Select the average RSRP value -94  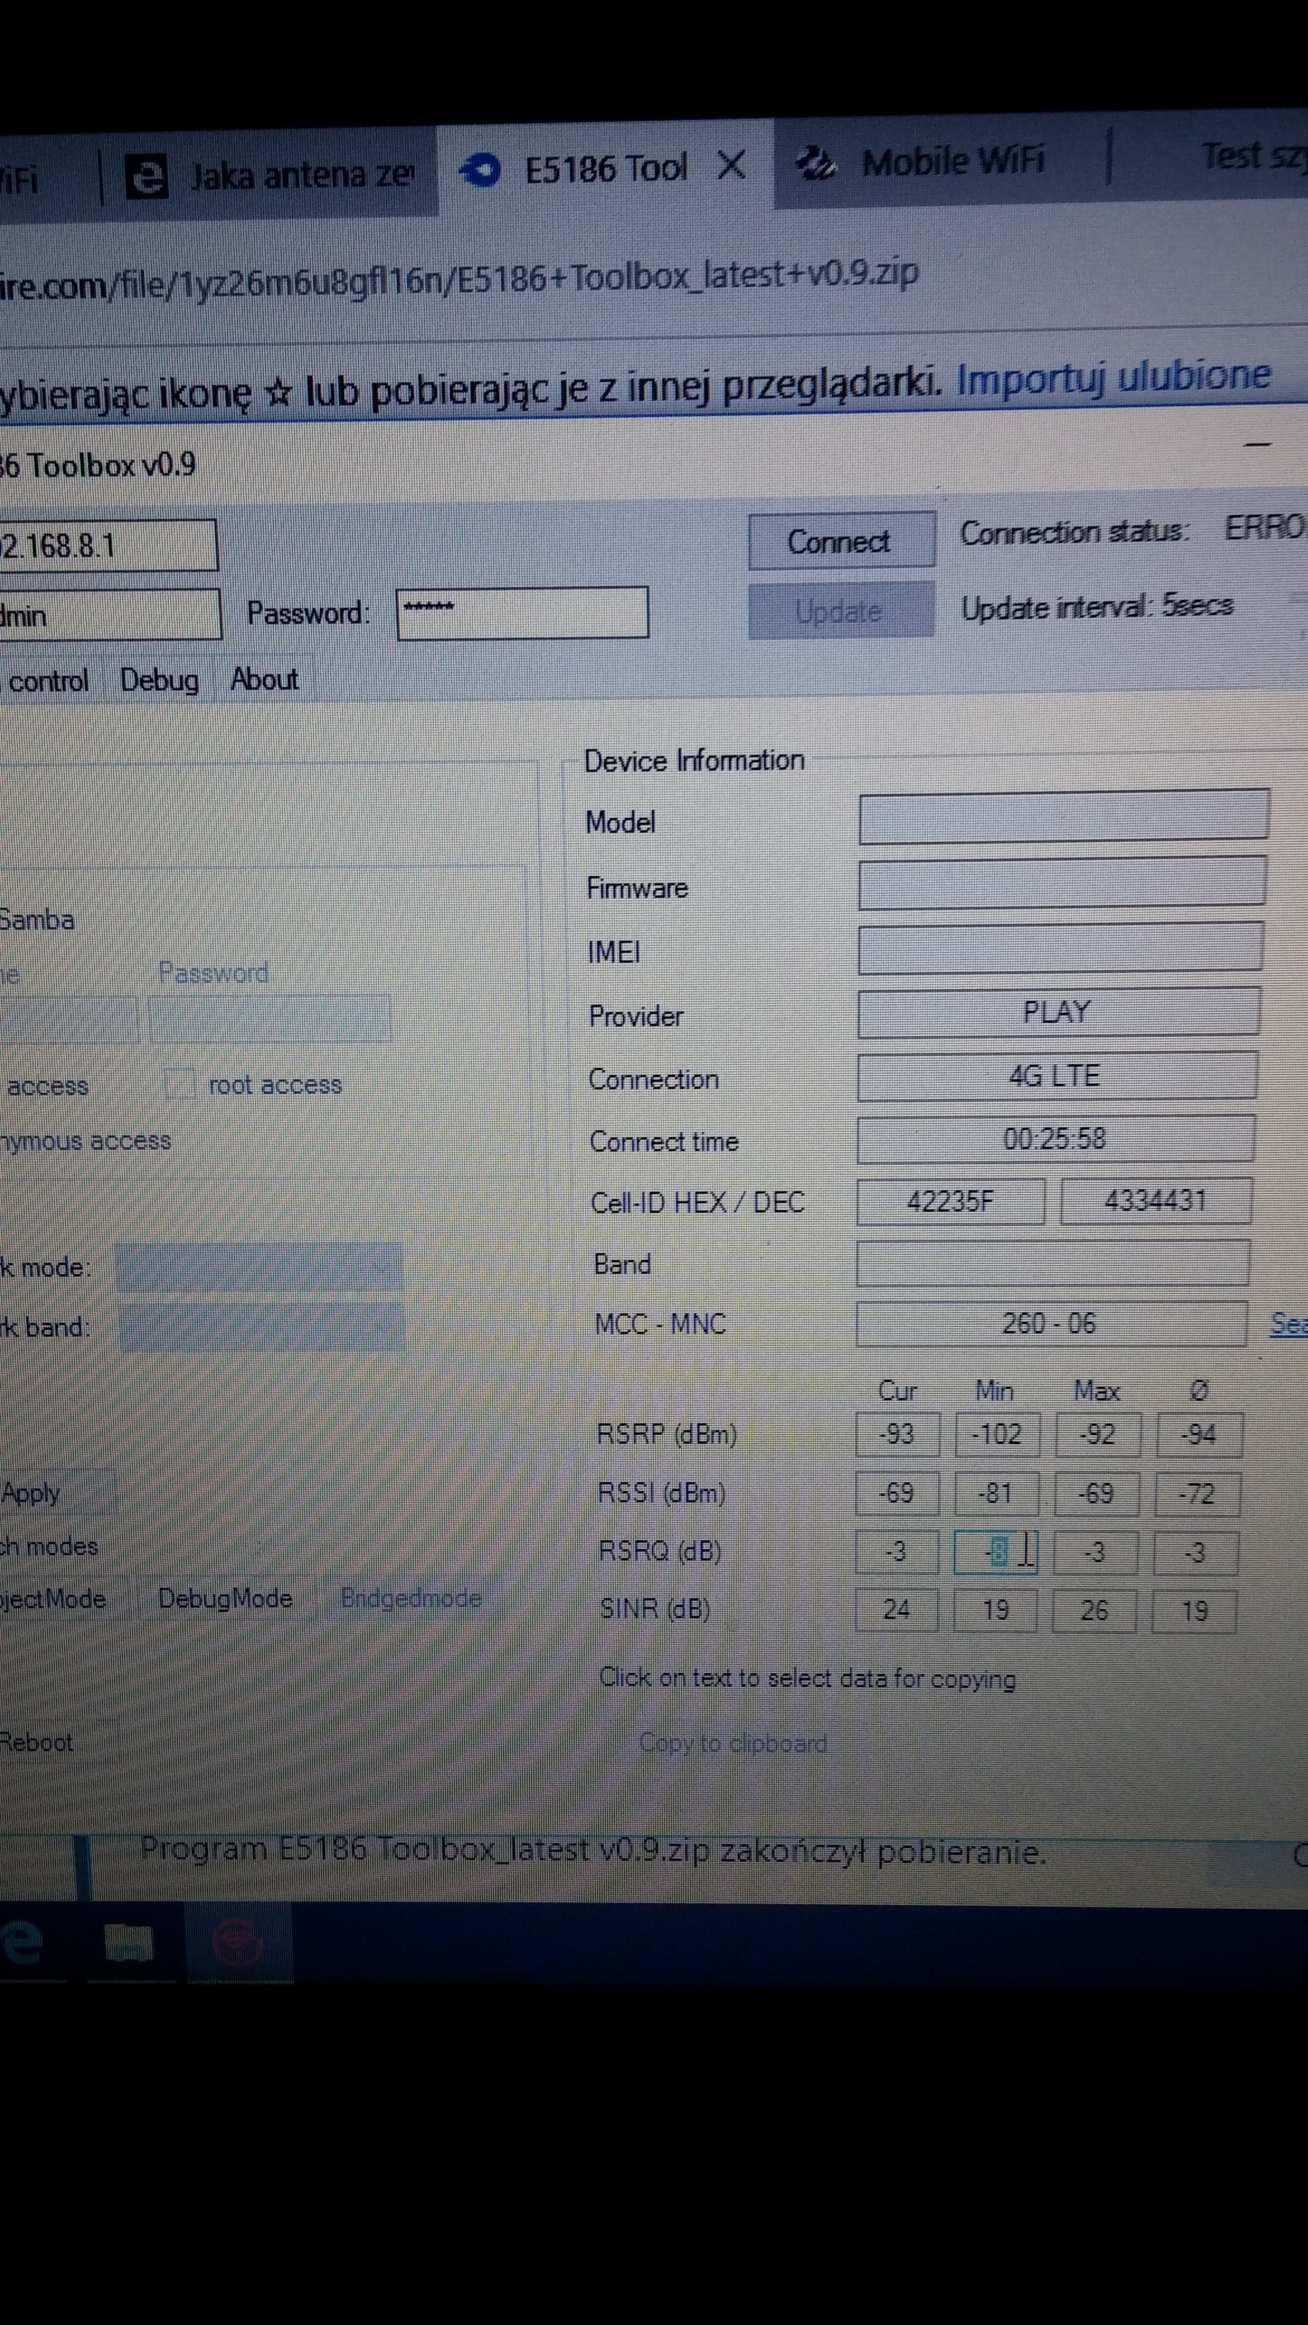click(x=1199, y=1434)
